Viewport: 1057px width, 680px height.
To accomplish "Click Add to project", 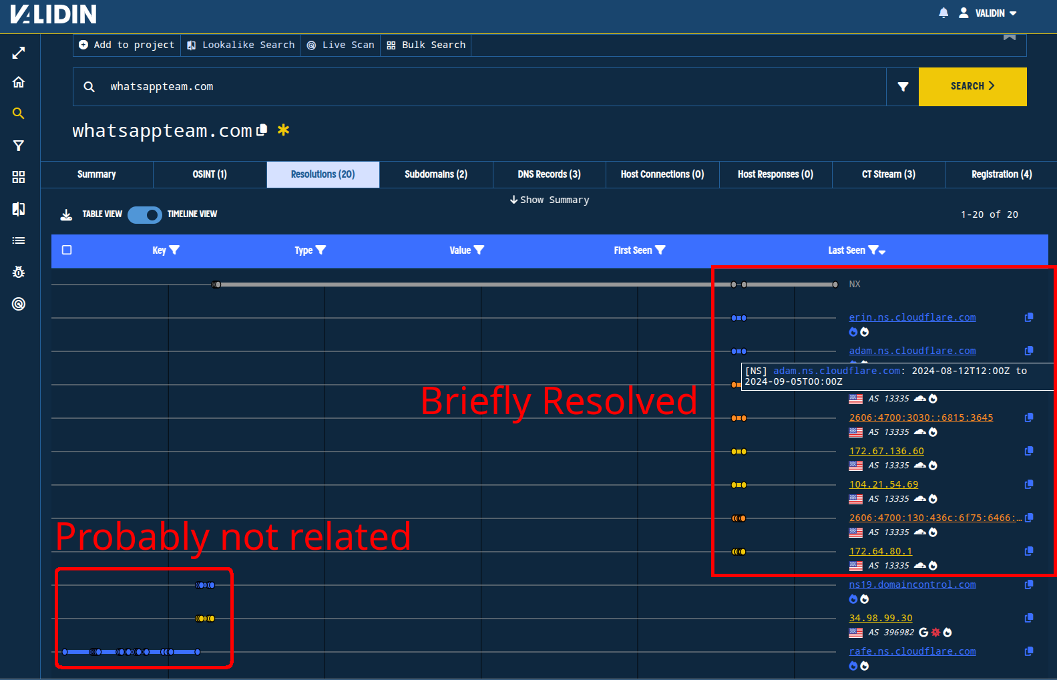I will (126, 45).
